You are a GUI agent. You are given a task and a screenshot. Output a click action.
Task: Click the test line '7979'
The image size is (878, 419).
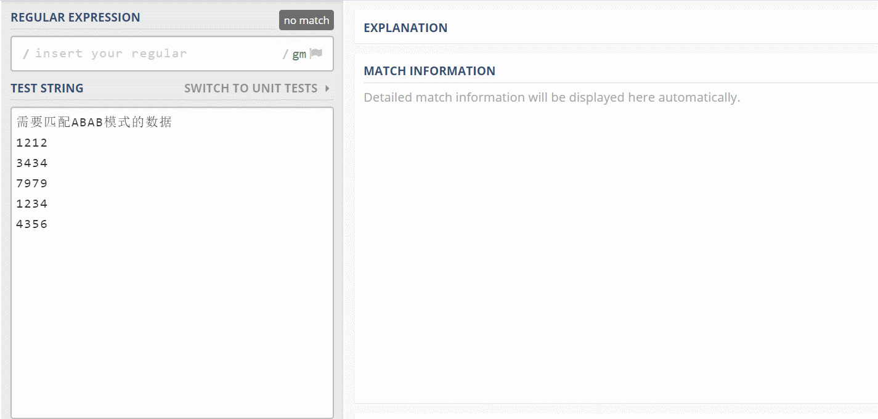(x=32, y=183)
